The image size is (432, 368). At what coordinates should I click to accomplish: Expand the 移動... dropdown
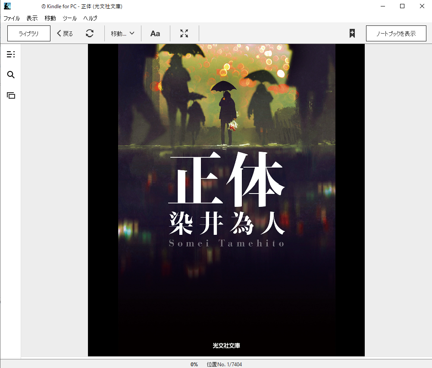click(122, 34)
